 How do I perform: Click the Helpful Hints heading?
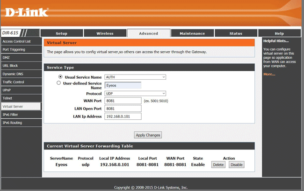coord(276,41)
